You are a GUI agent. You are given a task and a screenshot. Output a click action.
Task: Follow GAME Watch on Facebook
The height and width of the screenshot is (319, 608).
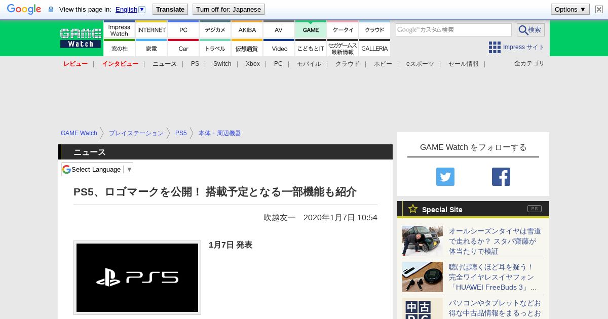tap(501, 177)
